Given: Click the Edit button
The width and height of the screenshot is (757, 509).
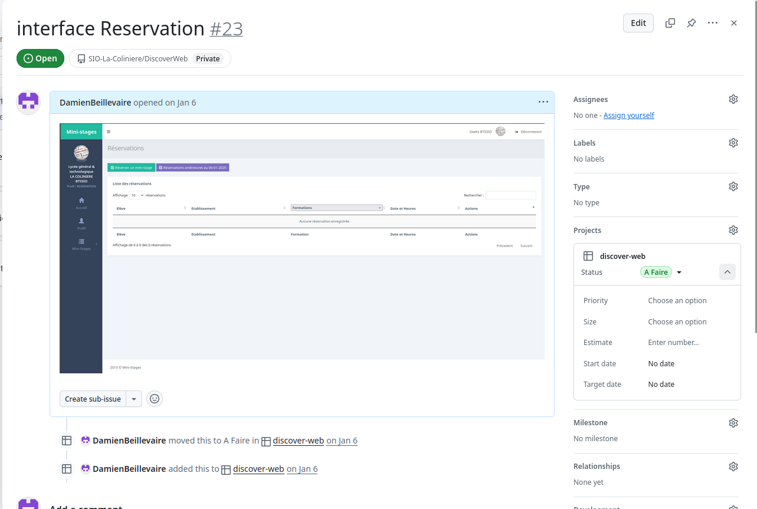Looking at the screenshot, I should (x=638, y=23).
